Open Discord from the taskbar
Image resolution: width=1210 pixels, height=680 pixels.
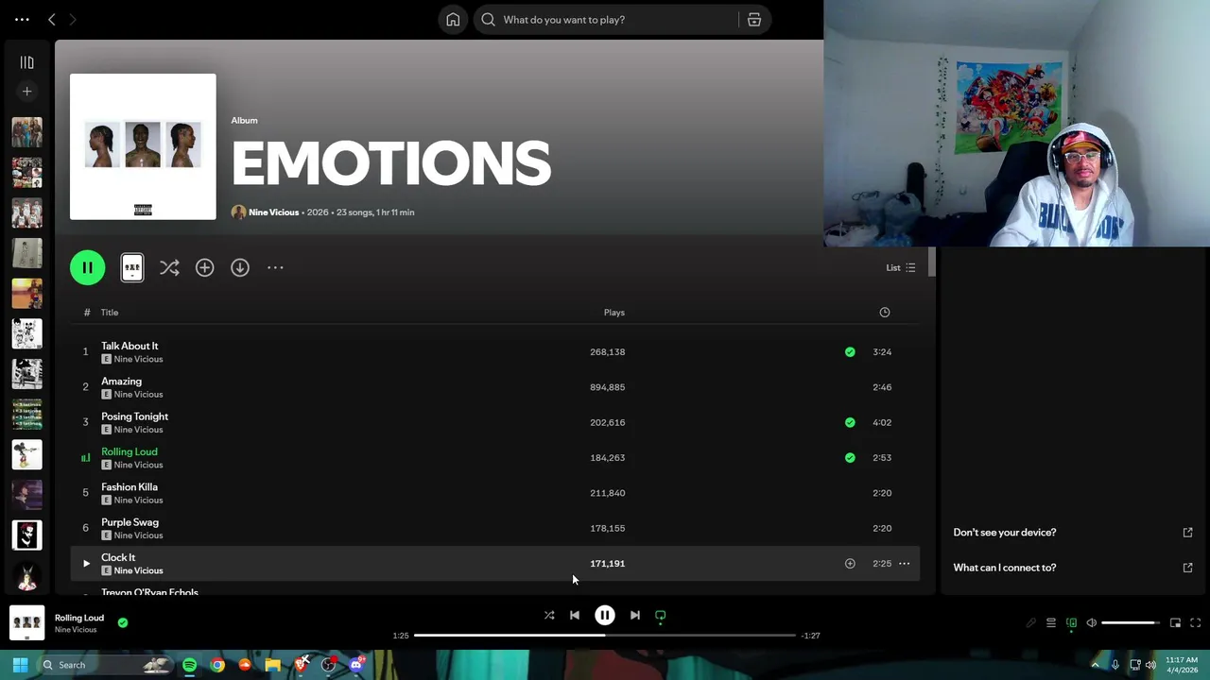(x=356, y=665)
